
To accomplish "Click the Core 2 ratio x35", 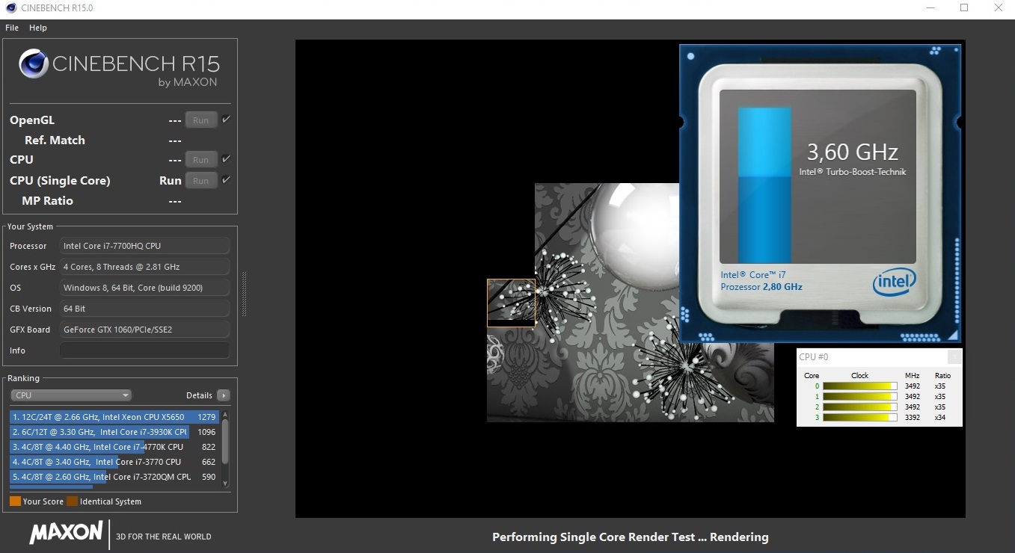I will pos(940,407).
